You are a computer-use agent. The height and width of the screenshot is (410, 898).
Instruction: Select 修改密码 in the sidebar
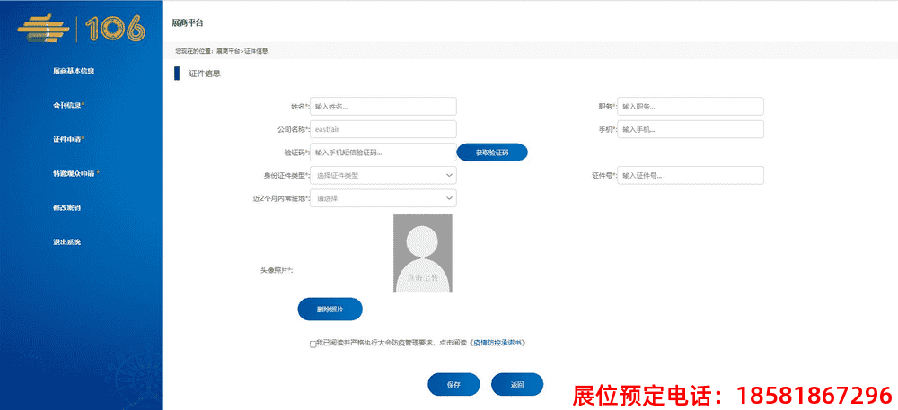point(66,208)
